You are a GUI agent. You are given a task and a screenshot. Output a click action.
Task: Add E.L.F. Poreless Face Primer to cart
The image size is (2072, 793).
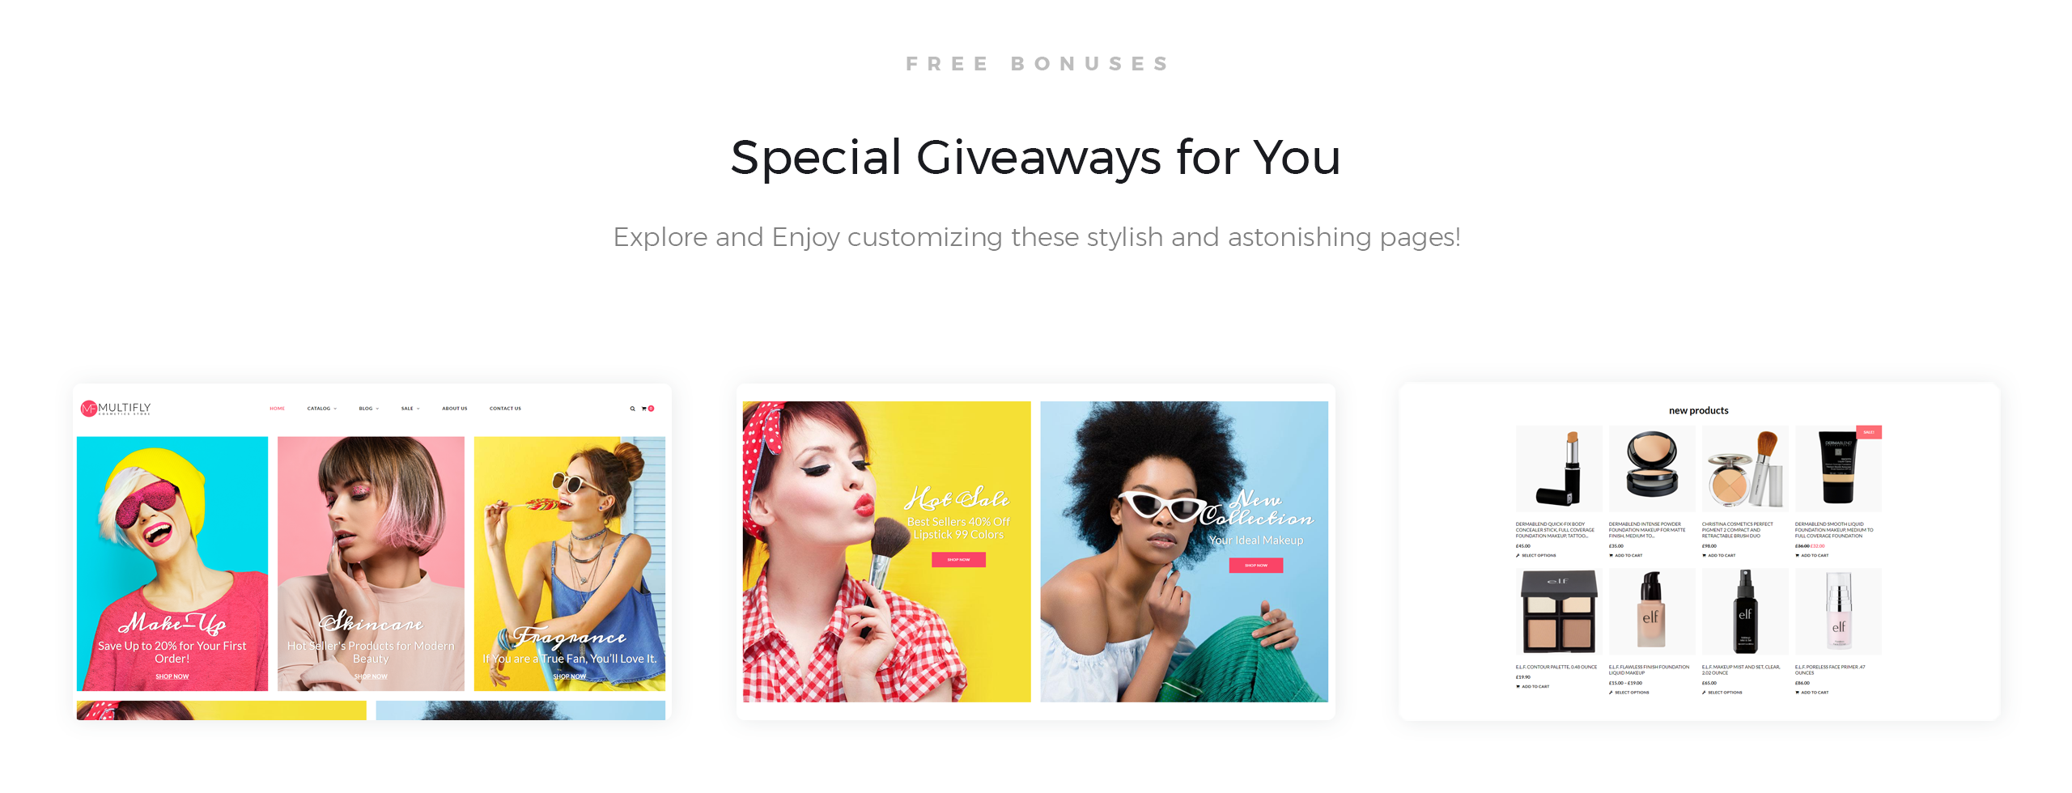coord(1811,693)
